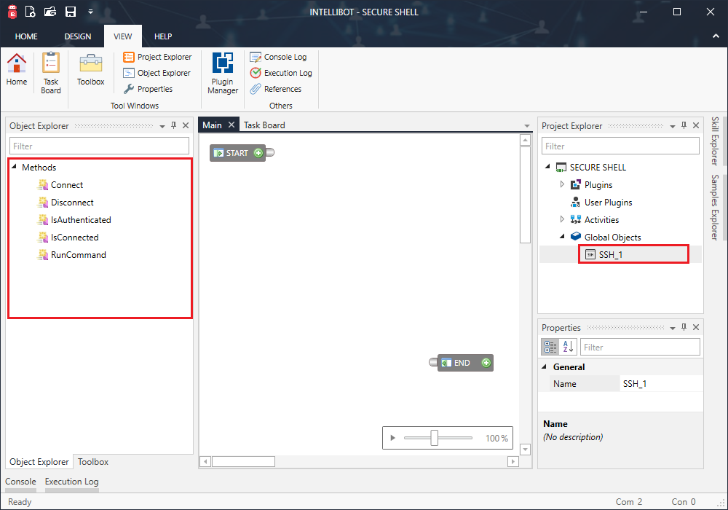This screenshot has width=728, height=510.
Task: Expand the Plugins node in Project Explorer
Action: point(561,184)
